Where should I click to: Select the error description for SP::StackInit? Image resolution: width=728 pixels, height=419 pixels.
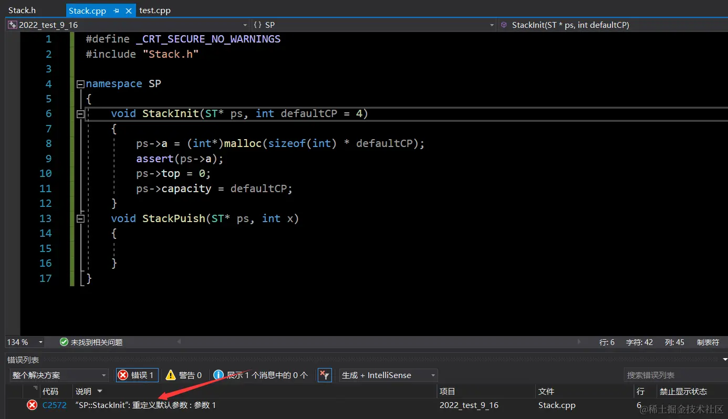[x=145, y=405]
